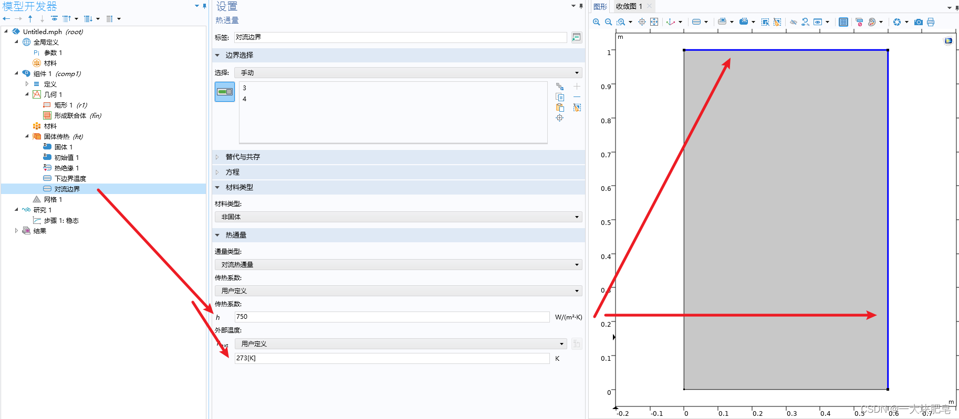Click the rename label icon beside 标签 field
This screenshot has width=959, height=419.
click(x=577, y=37)
